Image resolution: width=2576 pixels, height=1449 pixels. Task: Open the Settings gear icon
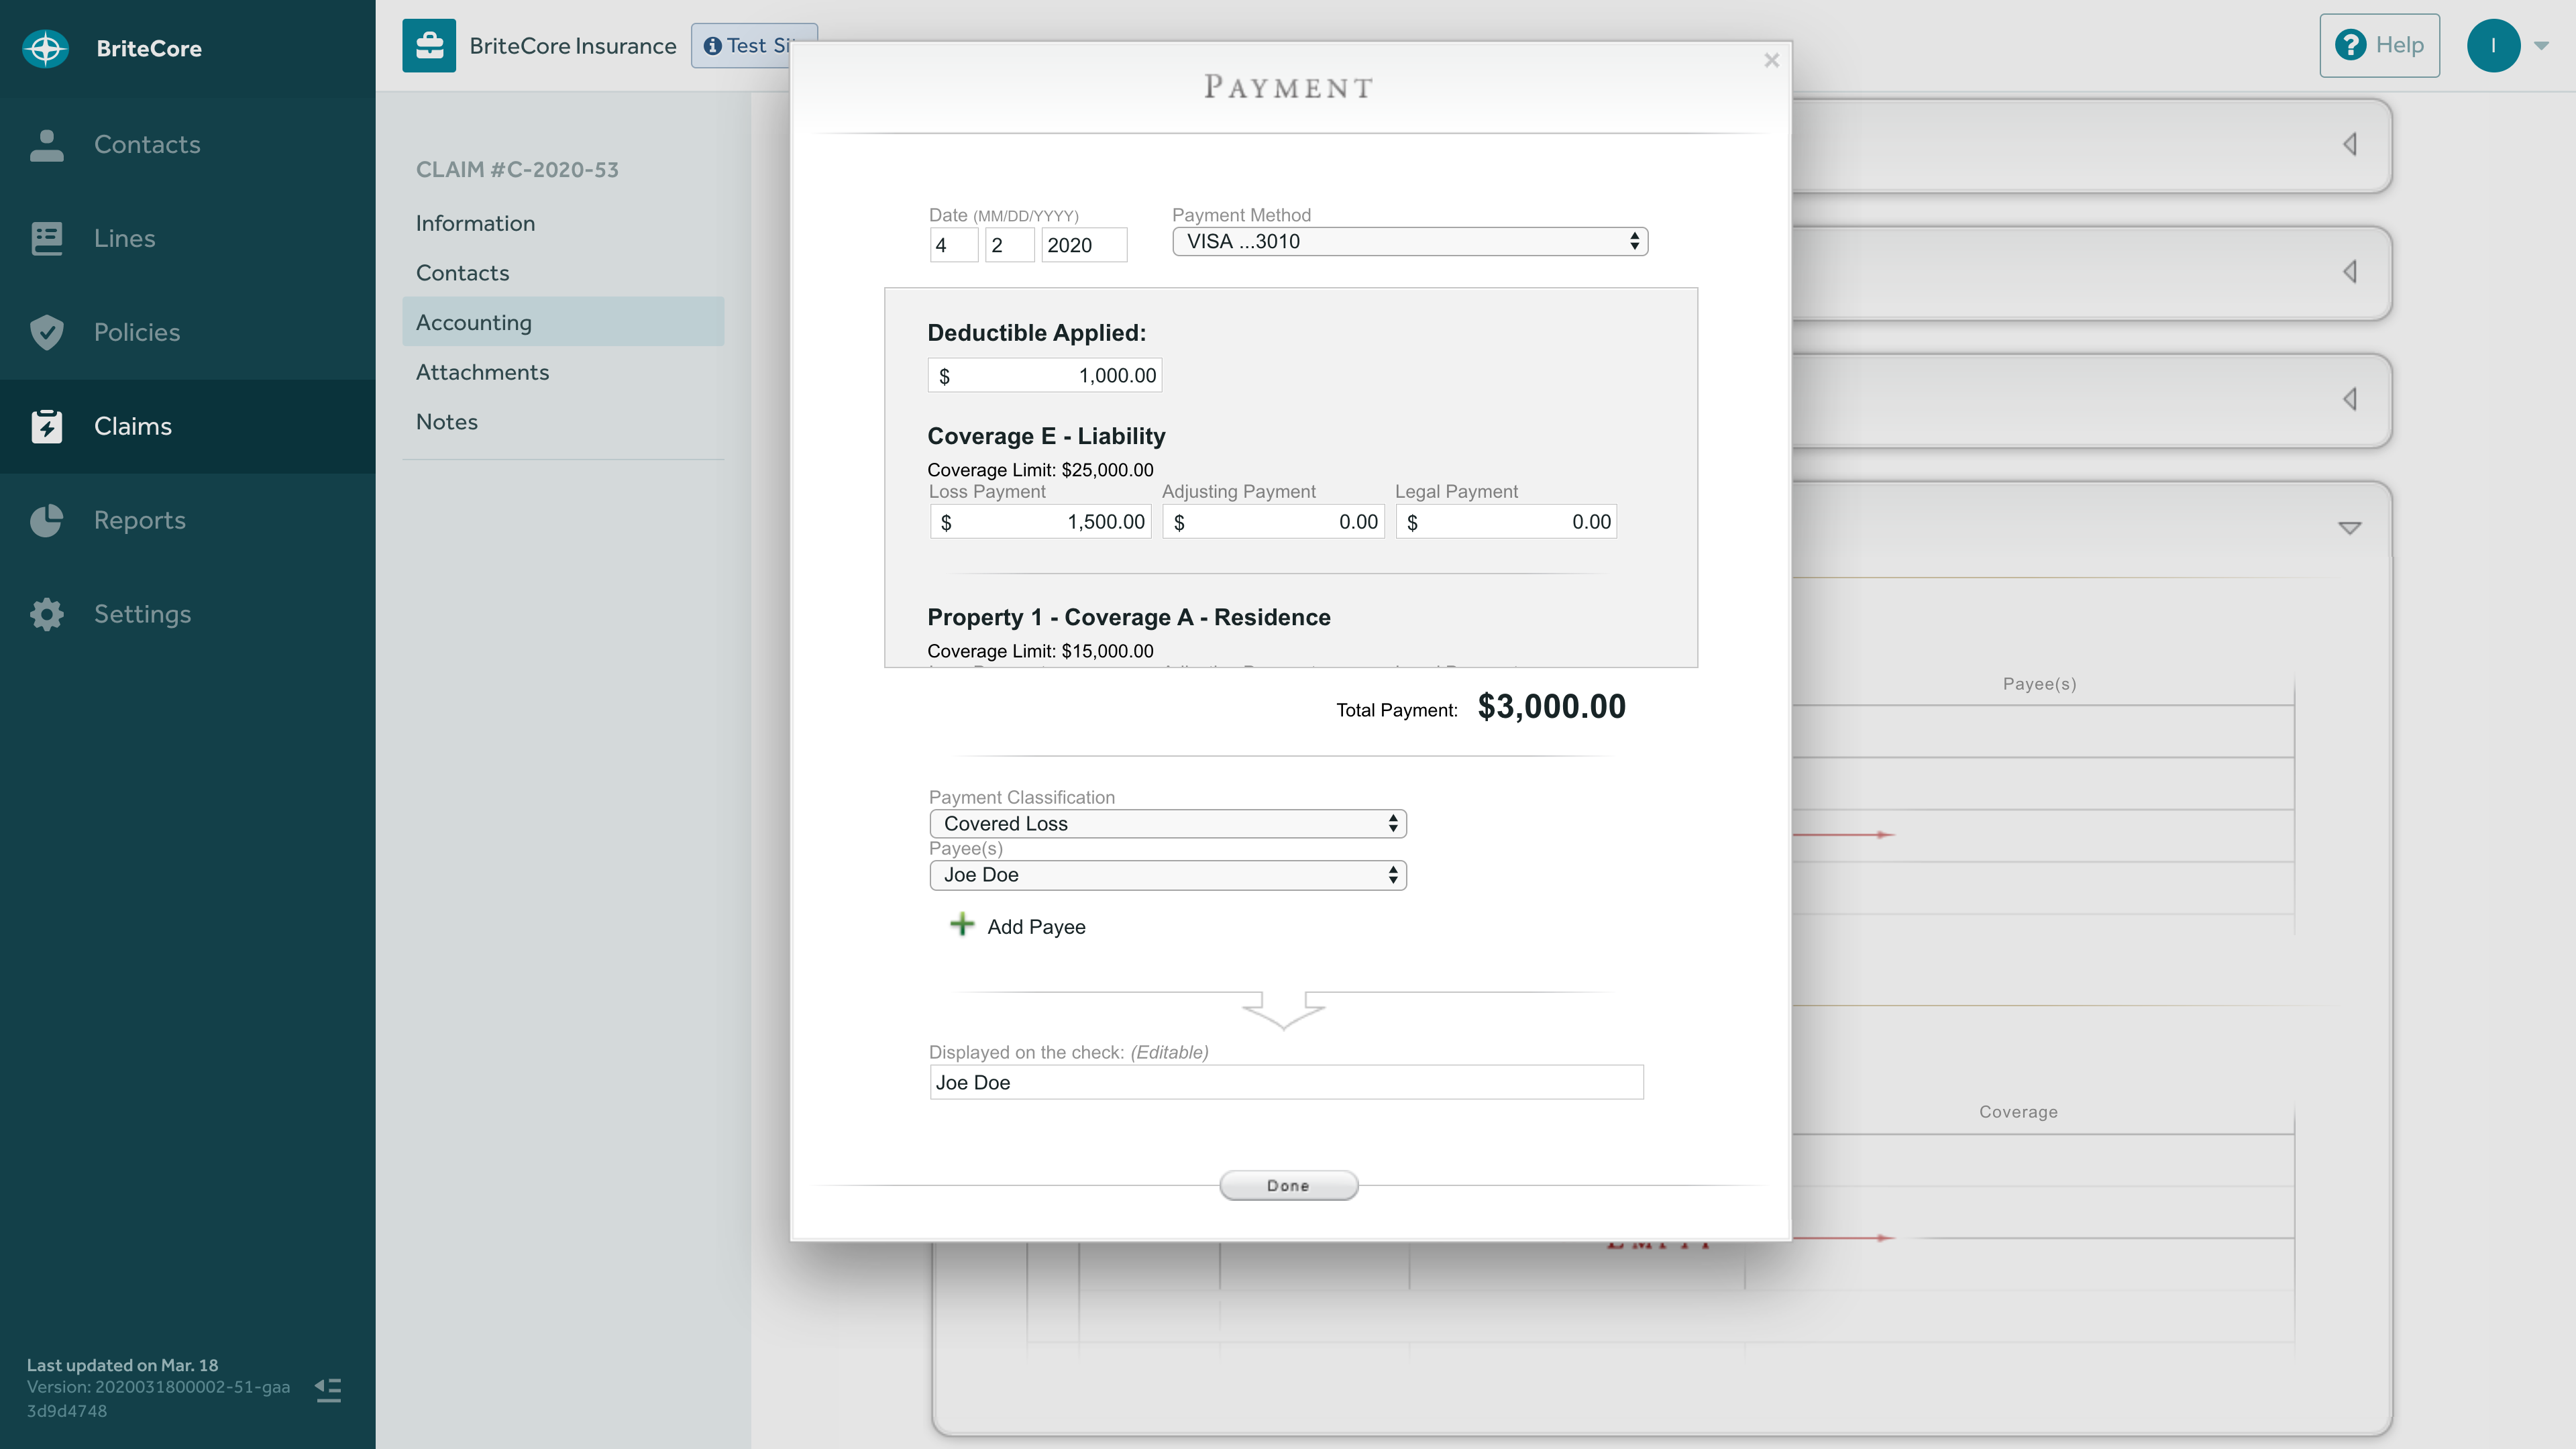pyautogui.click(x=46, y=614)
